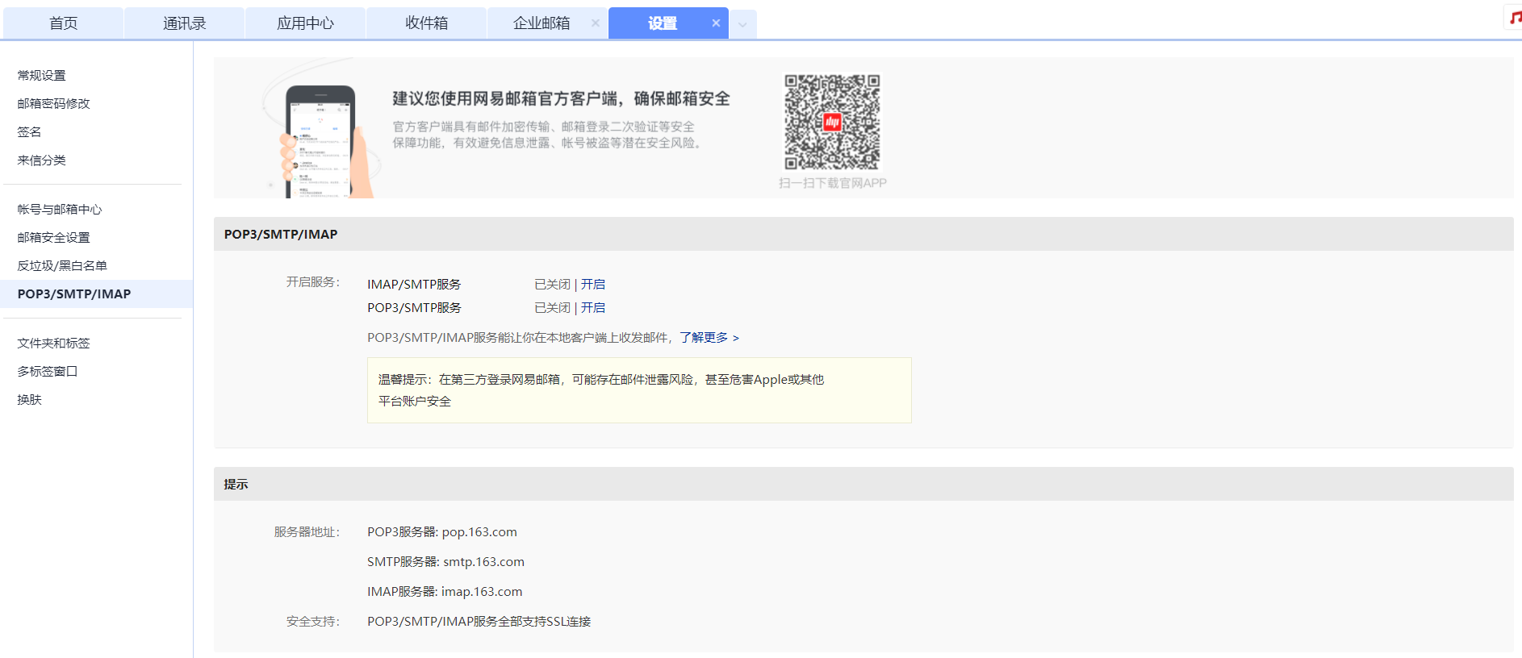Click 开启 for IMAP/SMTP服务
Viewport: 1522px width, 658px height.
click(593, 285)
